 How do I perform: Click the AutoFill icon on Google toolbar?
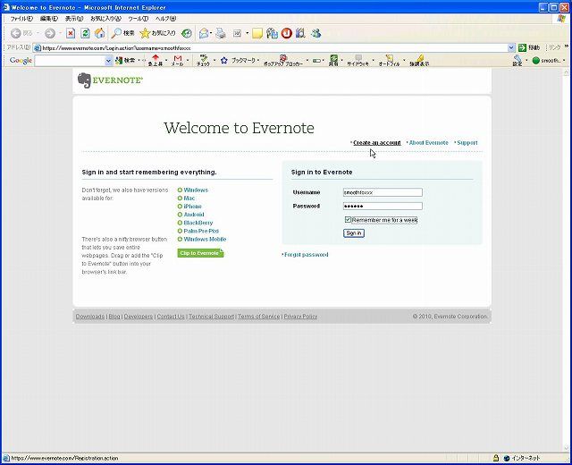pyautogui.click(x=390, y=58)
